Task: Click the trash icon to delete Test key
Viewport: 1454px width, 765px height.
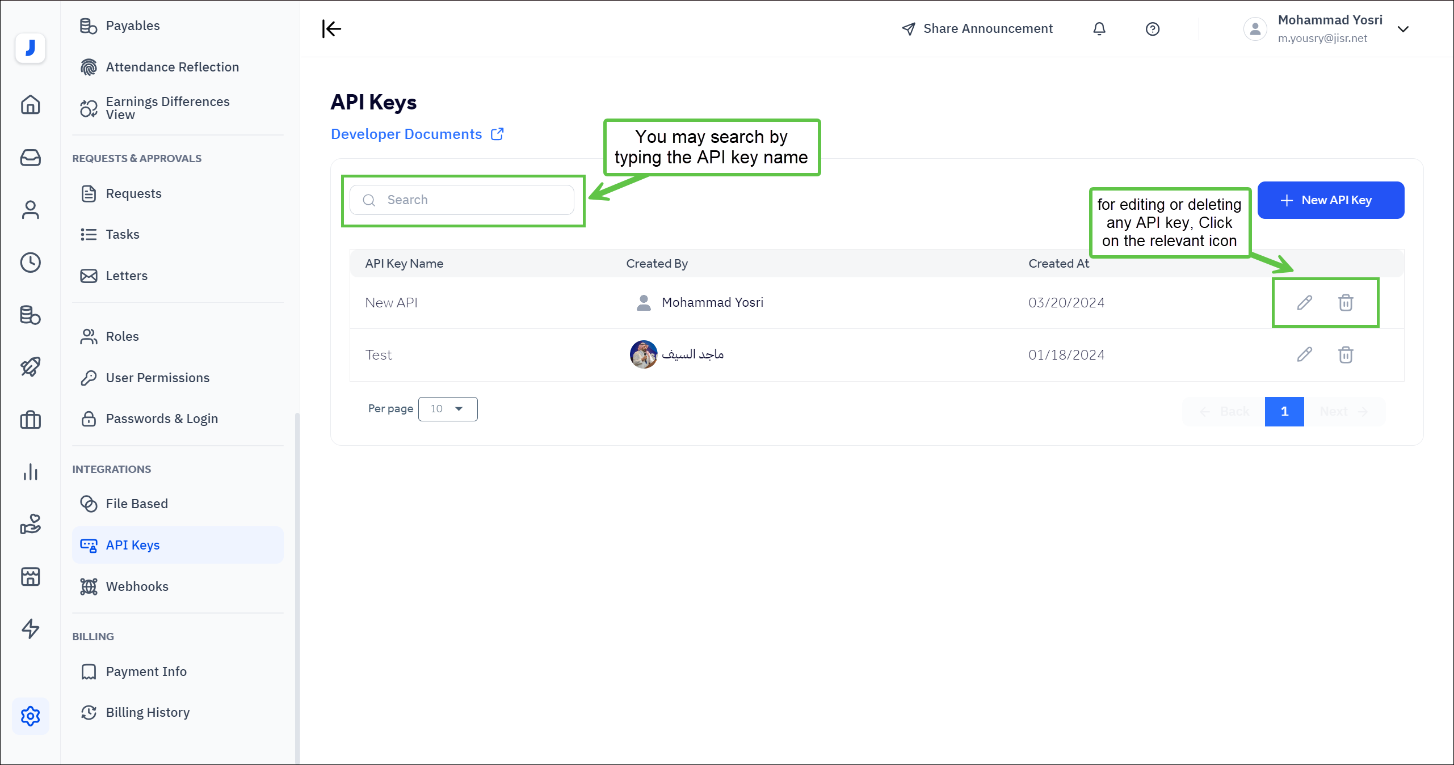Action: coord(1346,355)
